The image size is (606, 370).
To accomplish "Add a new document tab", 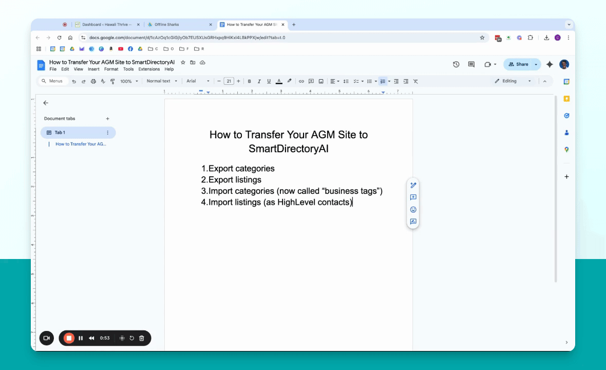I will [x=107, y=119].
